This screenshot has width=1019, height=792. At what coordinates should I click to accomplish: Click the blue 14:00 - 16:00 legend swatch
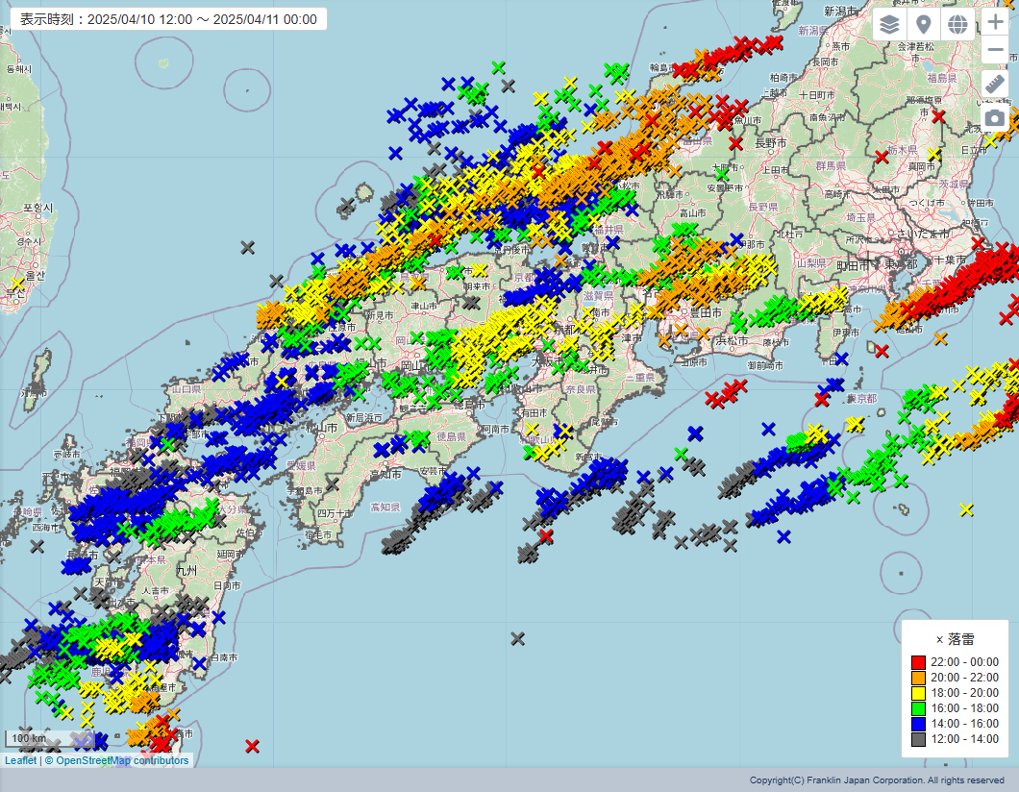tap(918, 724)
